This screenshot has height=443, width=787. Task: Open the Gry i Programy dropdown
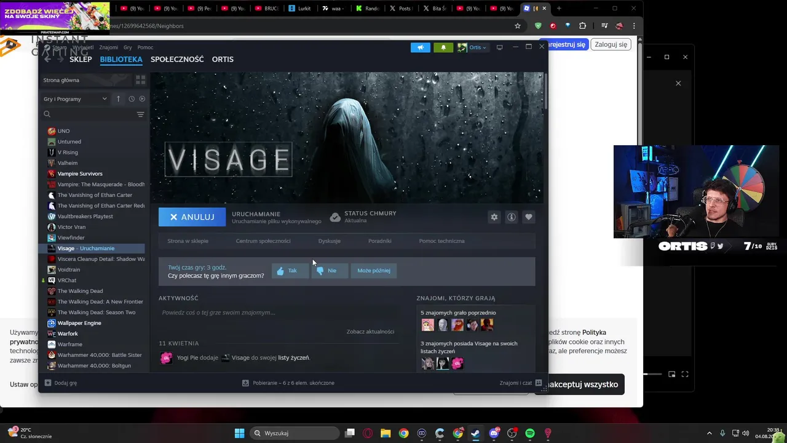click(x=75, y=98)
